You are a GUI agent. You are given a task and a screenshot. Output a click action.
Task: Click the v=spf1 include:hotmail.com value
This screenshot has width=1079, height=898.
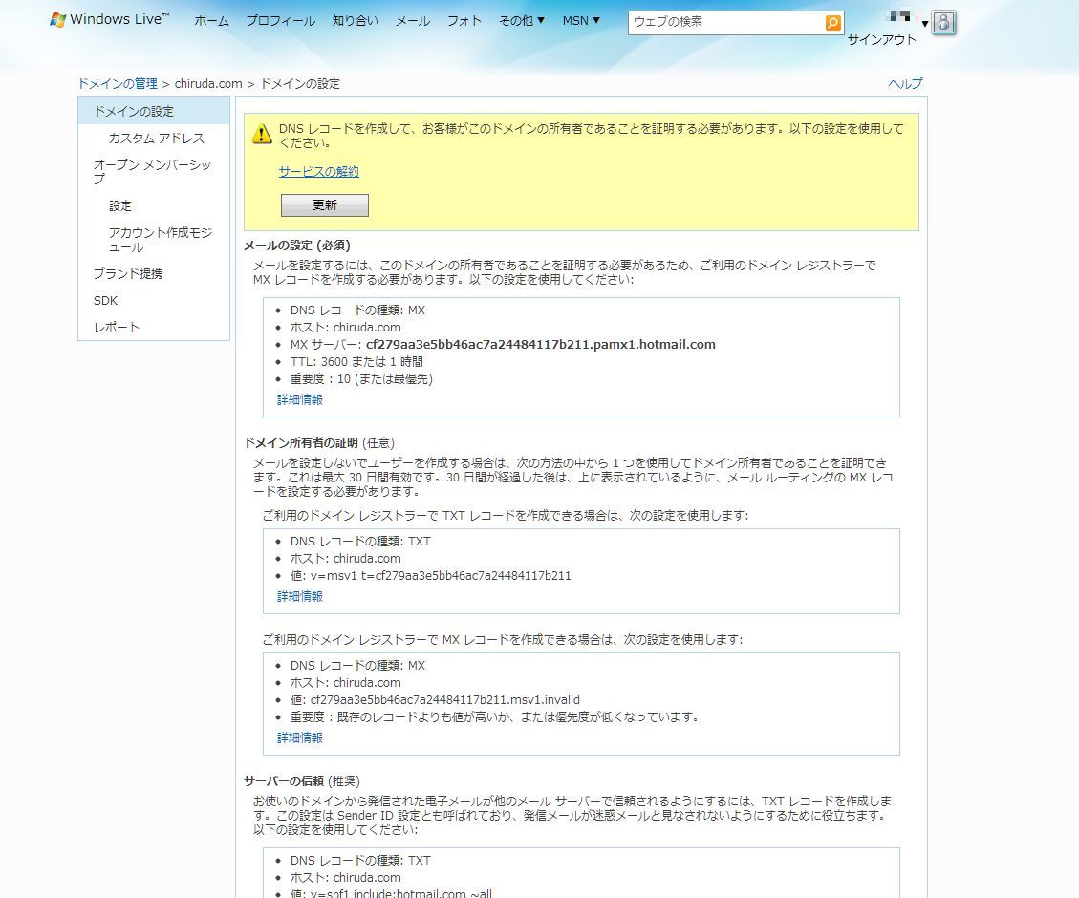click(401, 893)
